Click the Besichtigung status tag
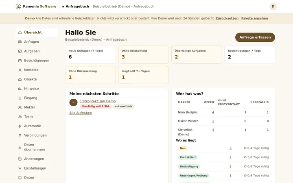The image size is (293, 183). point(189,166)
